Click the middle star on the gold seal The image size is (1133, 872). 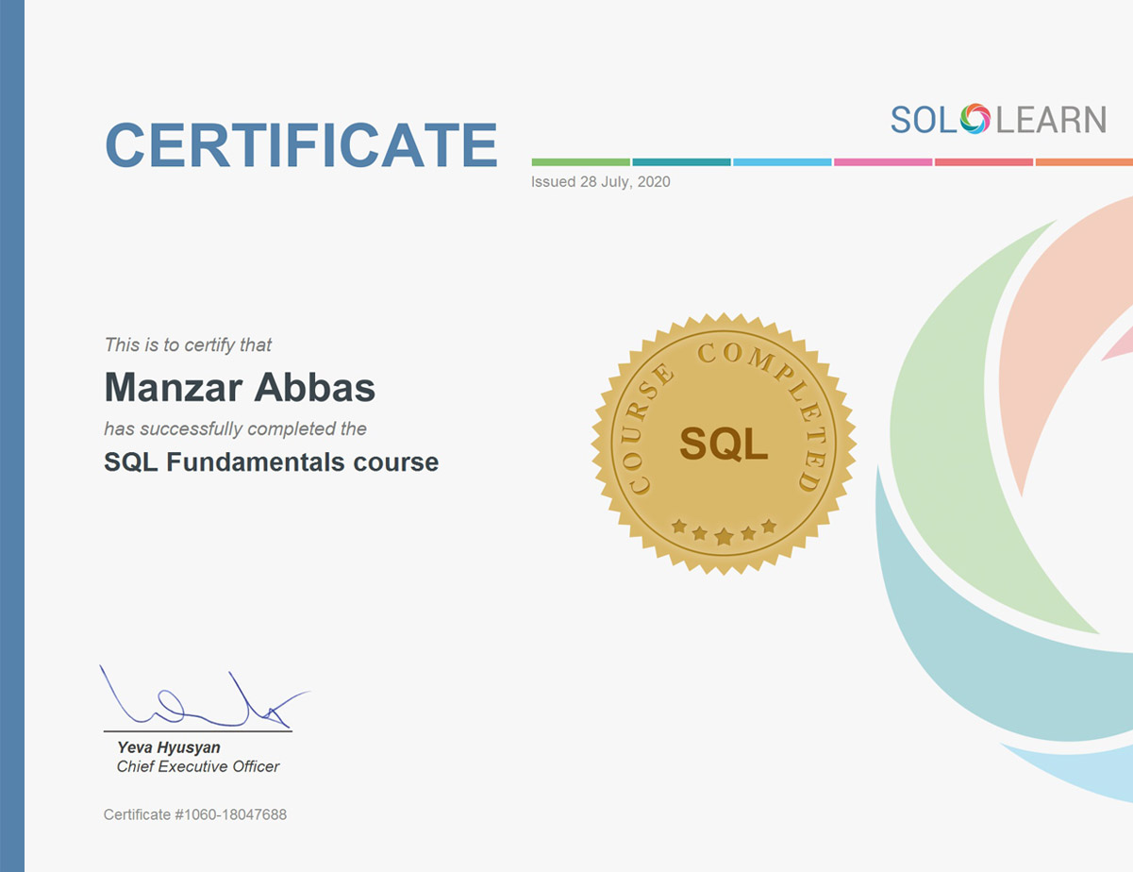pyautogui.click(x=724, y=536)
